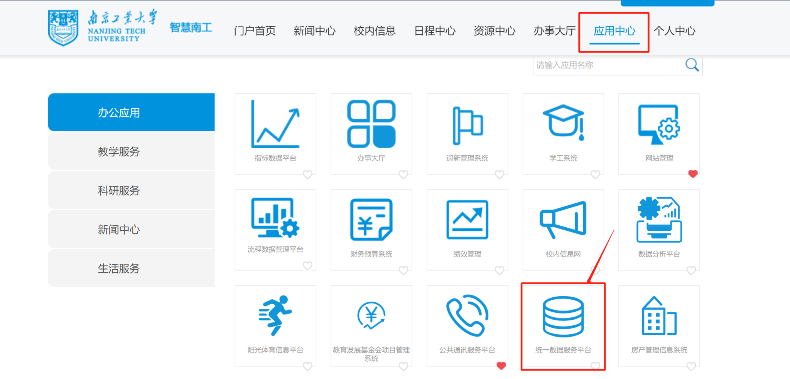Select 新闻中心 sidebar category
790x379 pixels.
click(131, 229)
